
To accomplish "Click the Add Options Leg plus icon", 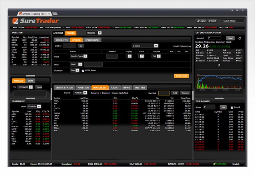I will tap(174, 46).
